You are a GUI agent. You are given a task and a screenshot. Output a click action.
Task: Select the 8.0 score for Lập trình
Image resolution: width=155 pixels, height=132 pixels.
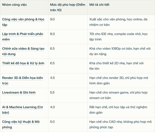click(52, 34)
